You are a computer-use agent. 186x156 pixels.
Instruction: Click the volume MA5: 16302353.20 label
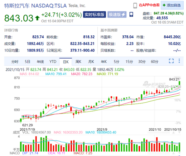[x=68, y=132]
